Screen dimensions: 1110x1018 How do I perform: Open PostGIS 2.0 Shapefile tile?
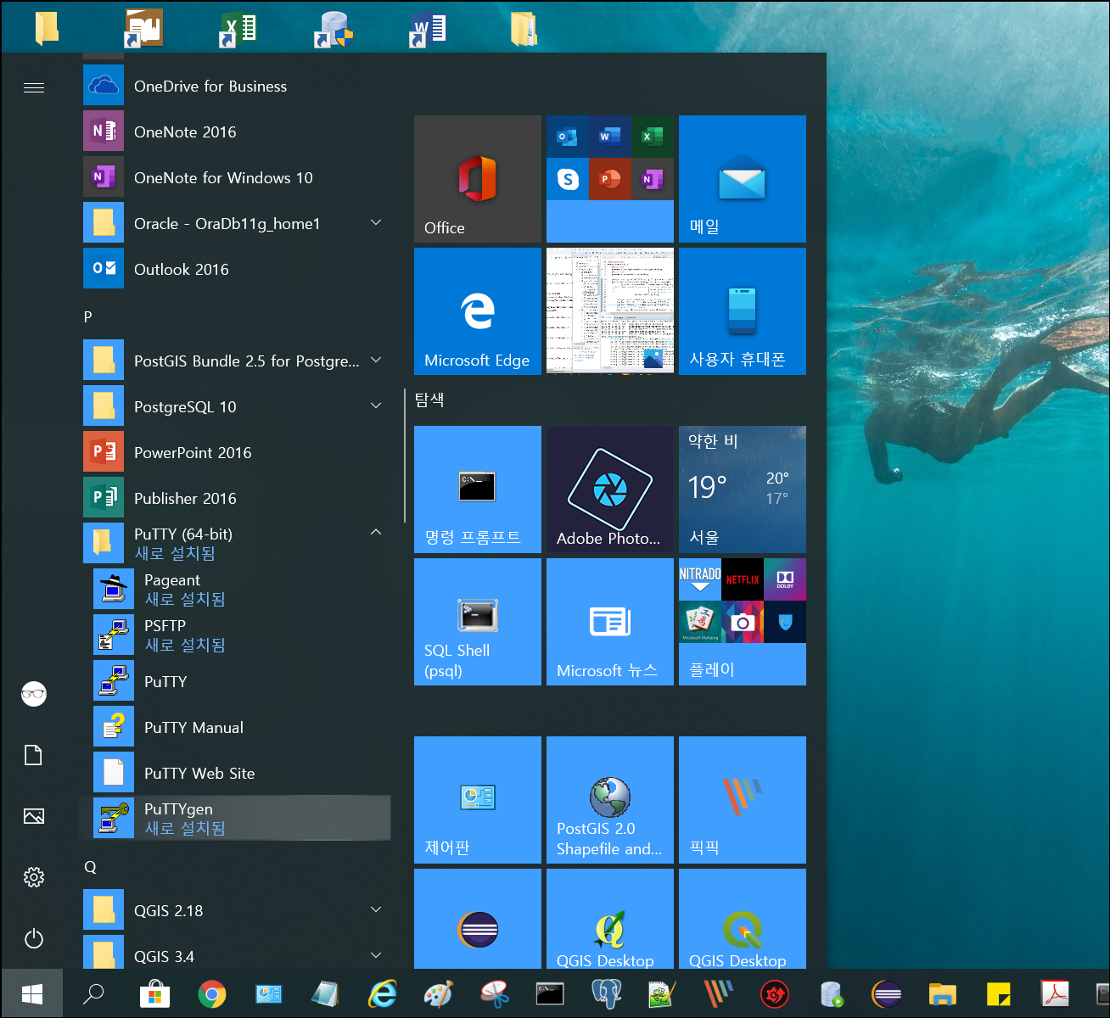pos(610,800)
